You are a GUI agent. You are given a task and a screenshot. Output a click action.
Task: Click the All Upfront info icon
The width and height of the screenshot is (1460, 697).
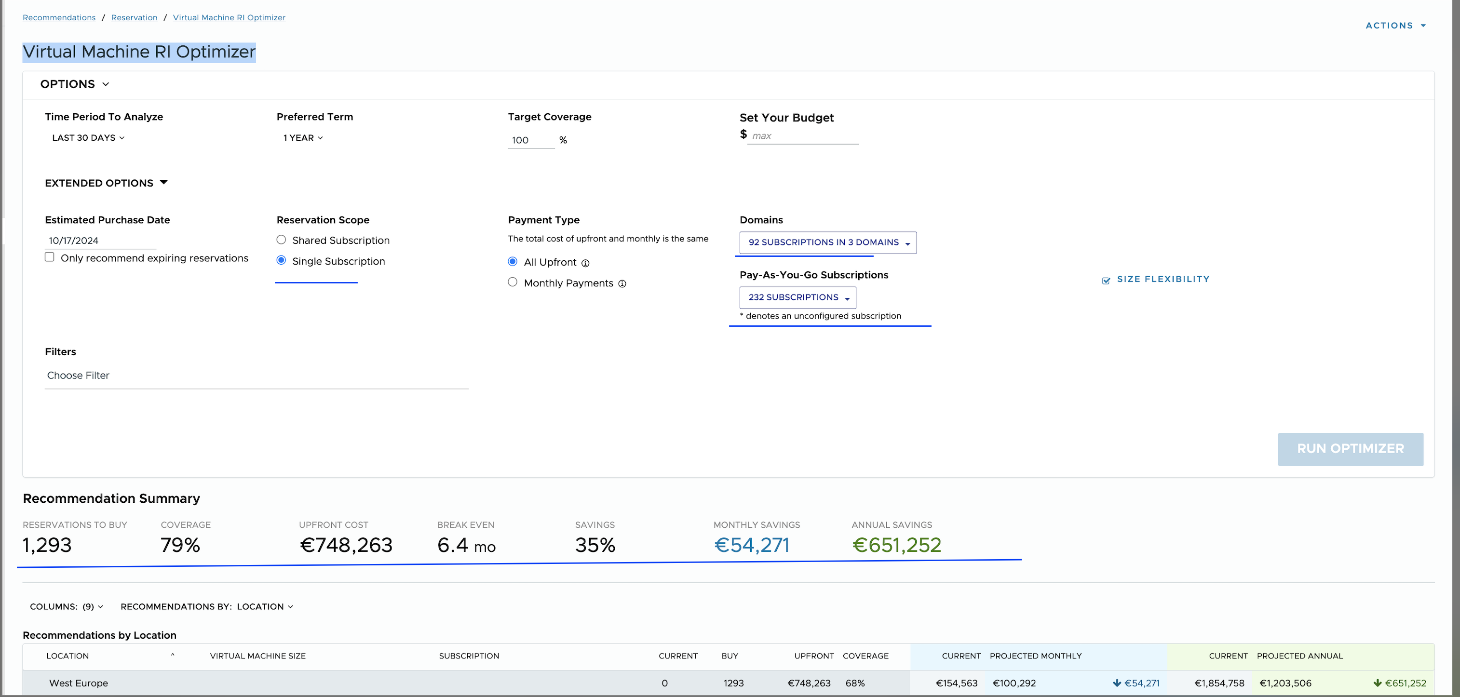tap(585, 263)
